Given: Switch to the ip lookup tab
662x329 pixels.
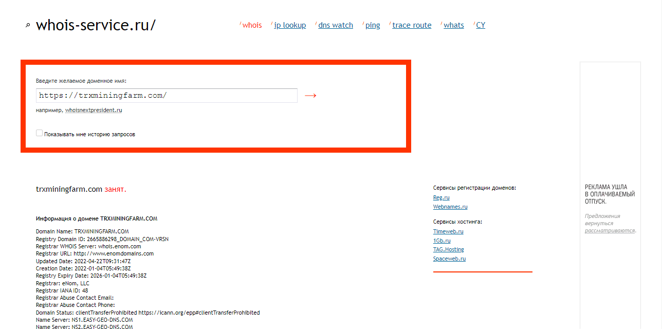Looking at the screenshot, I should pyautogui.click(x=290, y=25).
